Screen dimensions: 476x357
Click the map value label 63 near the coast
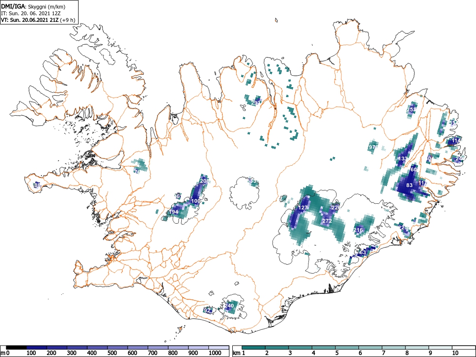(362, 253)
